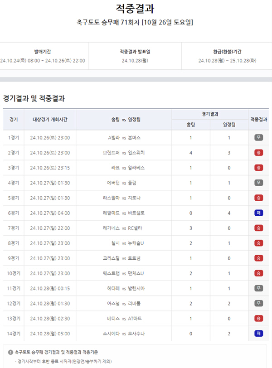Click the 대상경기 개최시간 column header

click(50, 119)
